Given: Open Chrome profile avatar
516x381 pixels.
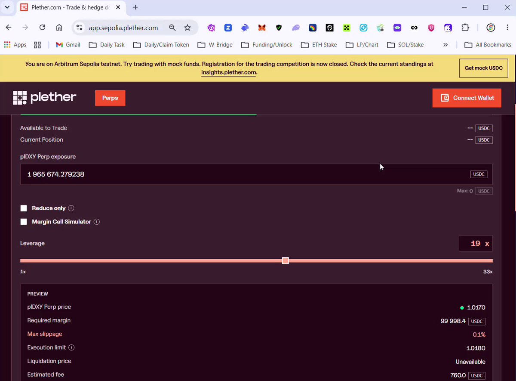Looking at the screenshot, I should (491, 28).
